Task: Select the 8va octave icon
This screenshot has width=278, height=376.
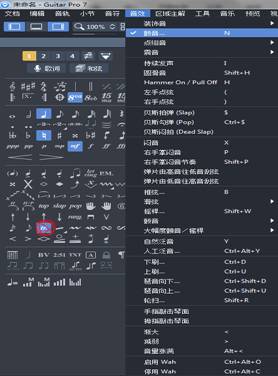Action: click(75, 97)
